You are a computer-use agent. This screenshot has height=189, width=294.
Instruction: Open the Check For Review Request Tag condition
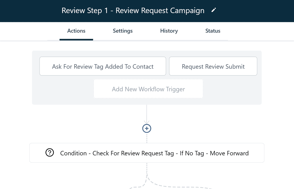tap(147, 153)
